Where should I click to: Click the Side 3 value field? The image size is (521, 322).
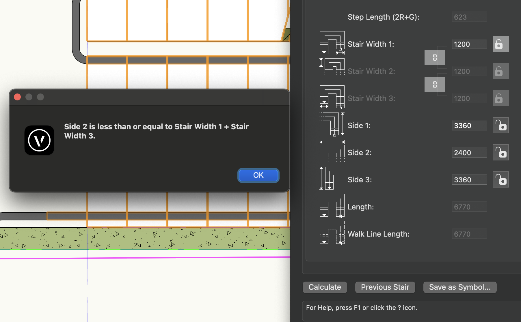click(x=469, y=180)
